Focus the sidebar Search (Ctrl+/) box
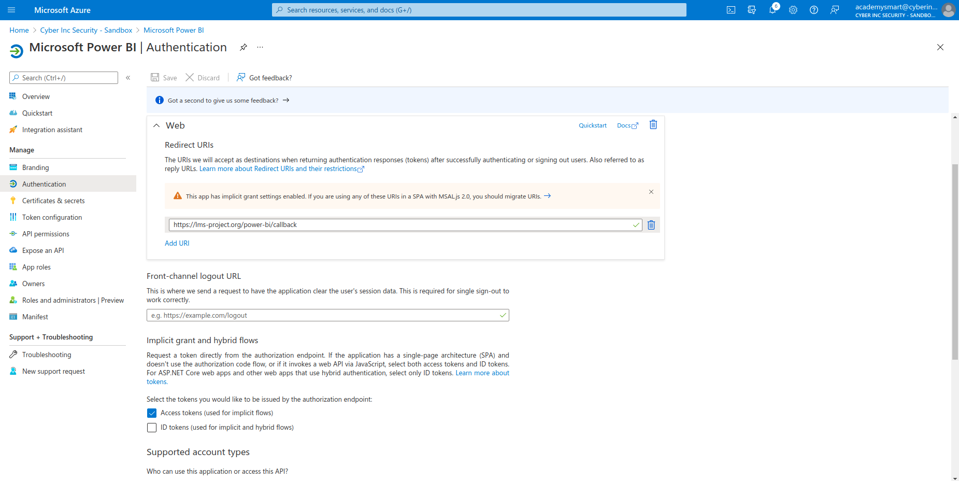This screenshot has width=959, height=481. pyautogui.click(x=64, y=78)
